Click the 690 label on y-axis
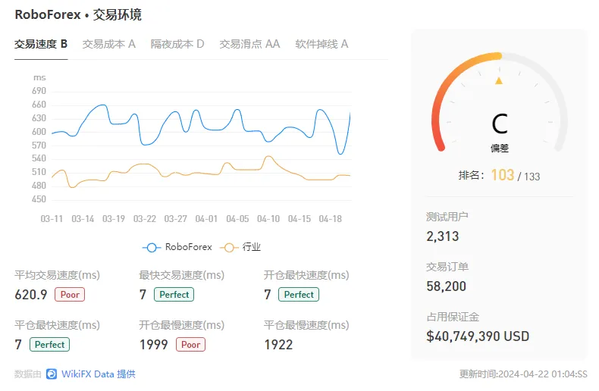Screen dimensions: 599x391 click(39, 91)
